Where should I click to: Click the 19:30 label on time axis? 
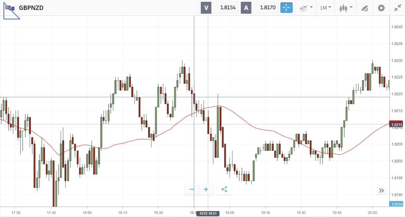point(301,213)
